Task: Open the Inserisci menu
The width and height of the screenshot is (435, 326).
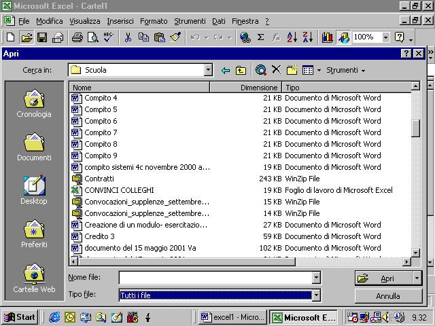Action: [120, 21]
